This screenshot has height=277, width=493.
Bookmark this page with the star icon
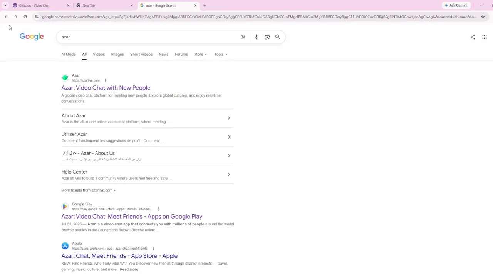[483, 17]
